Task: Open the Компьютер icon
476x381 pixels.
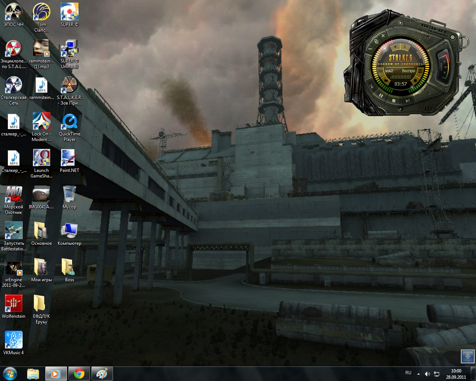Action: (69, 234)
